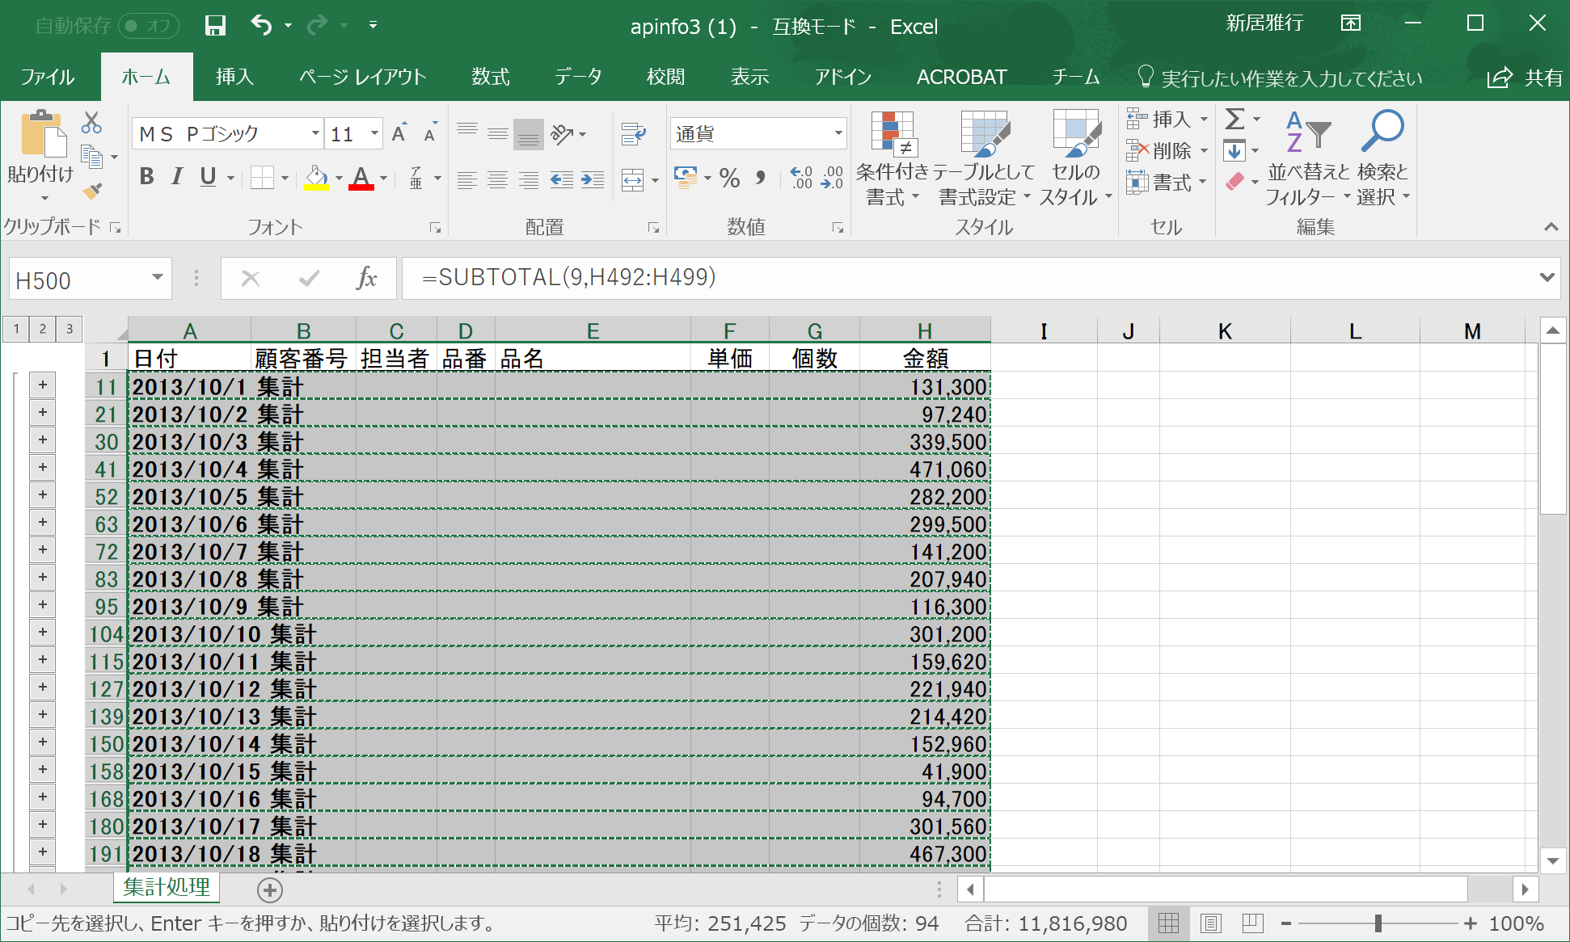The image size is (1570, 942).
Task: Open Conditional Formatting menu icon
Action: (x=892, y=133)
